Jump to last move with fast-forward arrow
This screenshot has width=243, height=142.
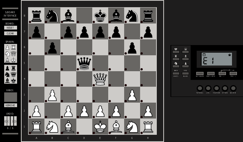pos(15,121)
